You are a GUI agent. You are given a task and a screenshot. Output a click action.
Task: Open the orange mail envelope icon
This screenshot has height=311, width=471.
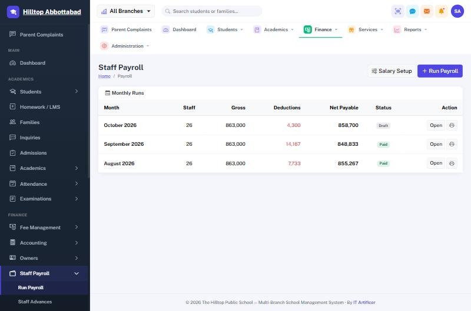[x=426, y=11]
